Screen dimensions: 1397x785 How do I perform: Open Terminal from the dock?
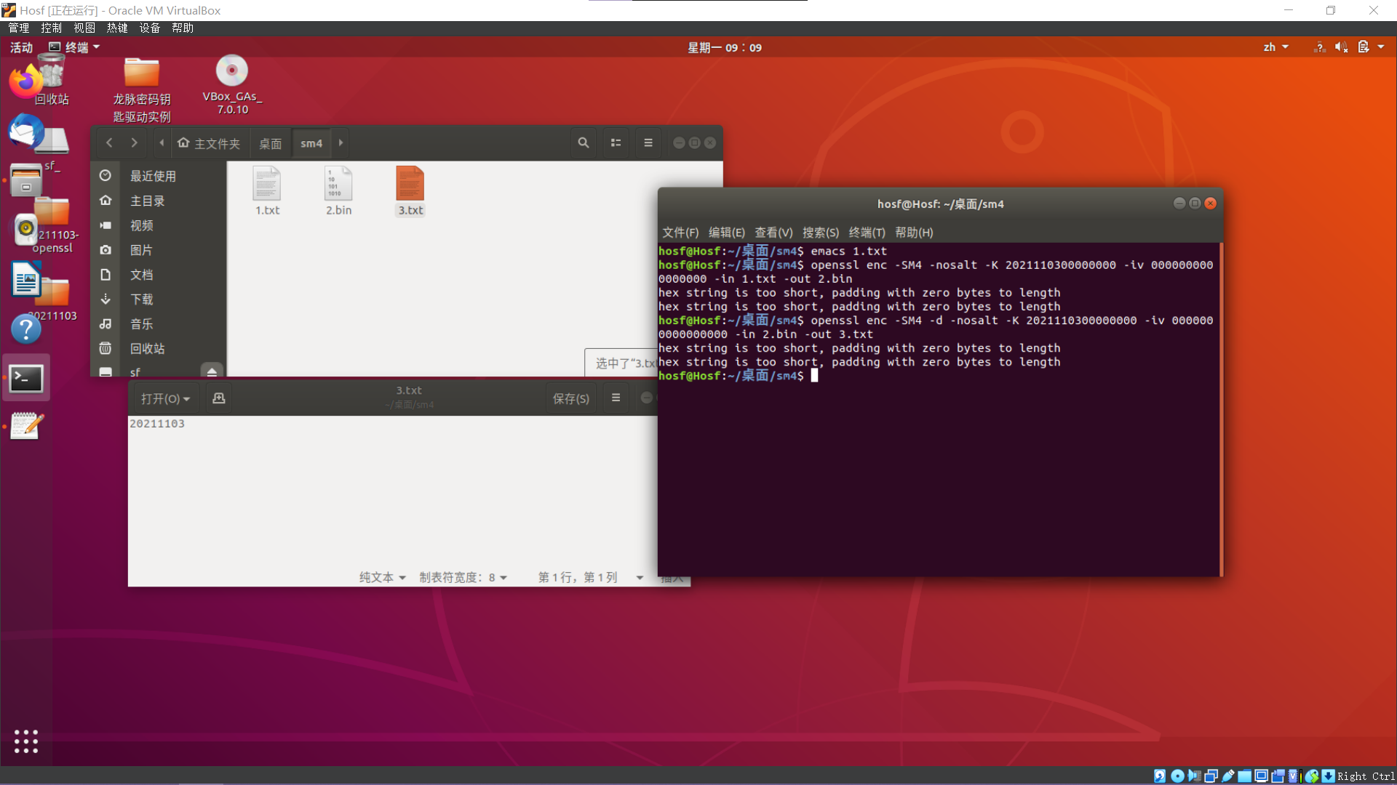26,378
